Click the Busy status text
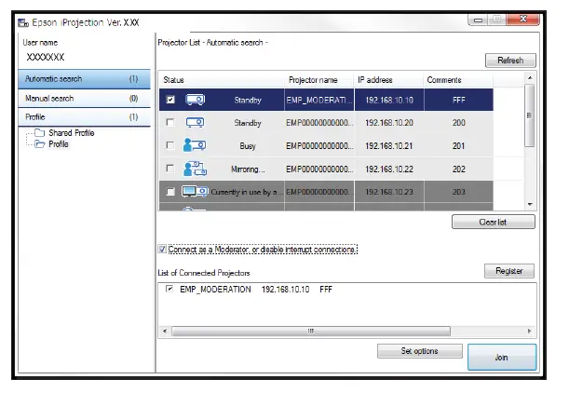The width and height of the screenshot is (569, 393). [x=248, y=146]
